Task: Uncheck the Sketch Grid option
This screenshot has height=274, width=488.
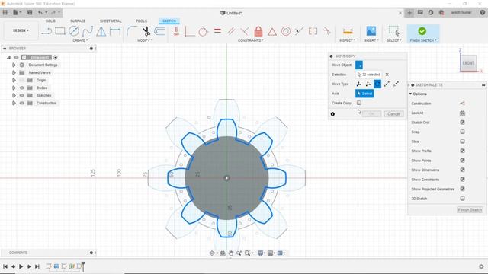Action: [x=463, y=123]
